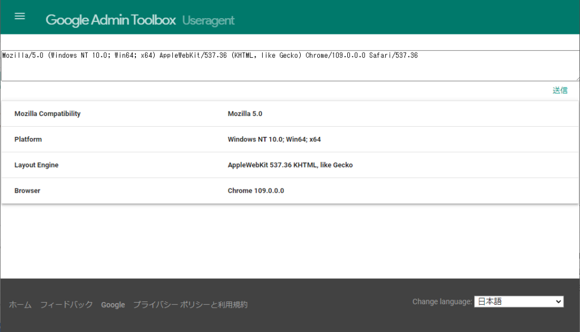Viewport: 580px width, 332px height.
Task: Open the Change language dropdown
Action: (x=518, y=301)
